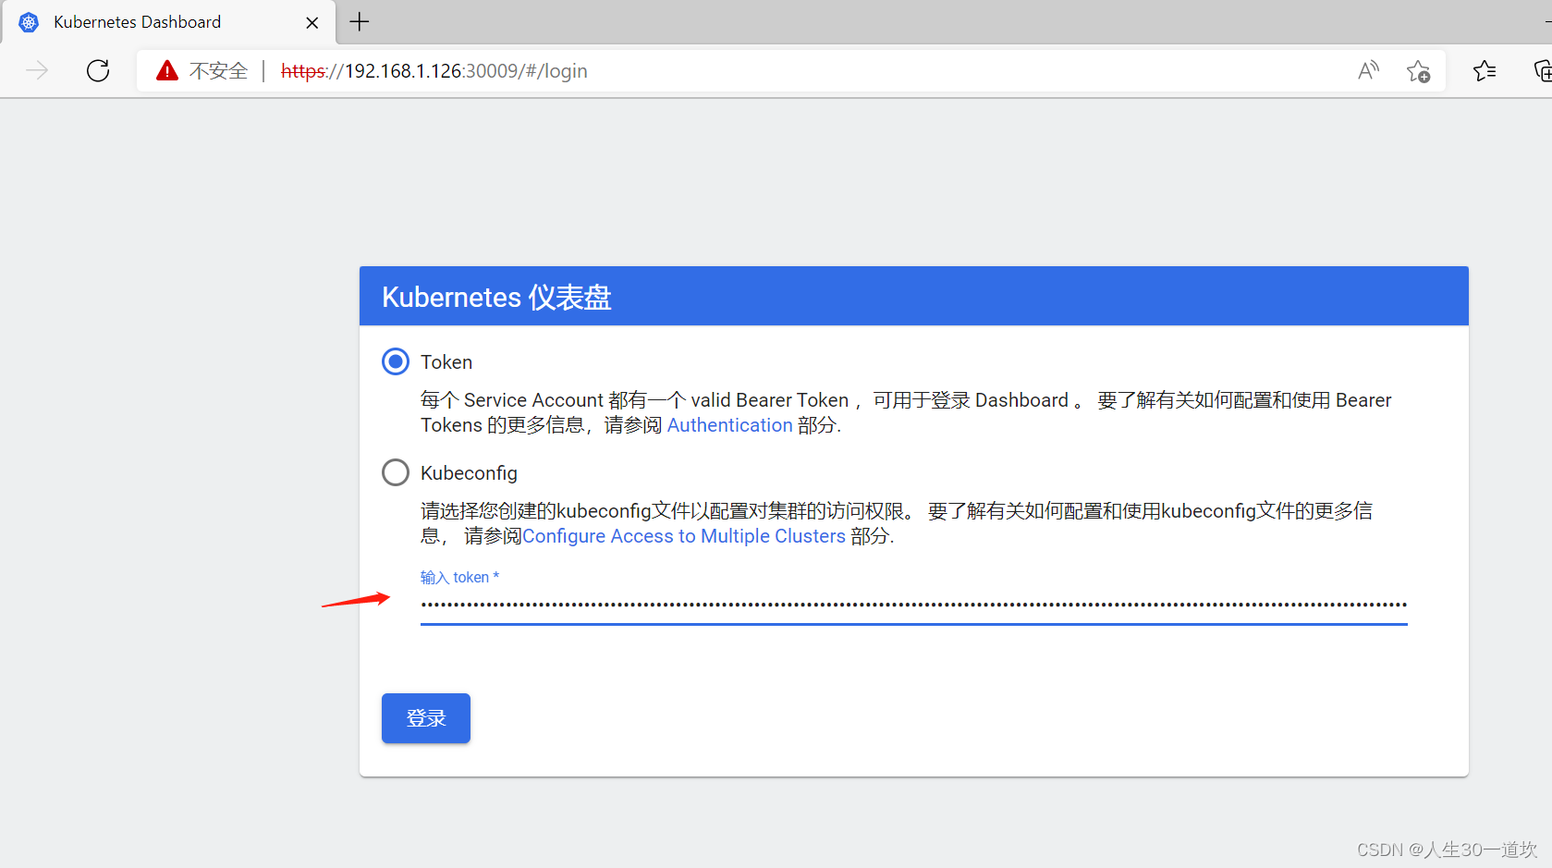Click the address bar URL text

(434, 71)
